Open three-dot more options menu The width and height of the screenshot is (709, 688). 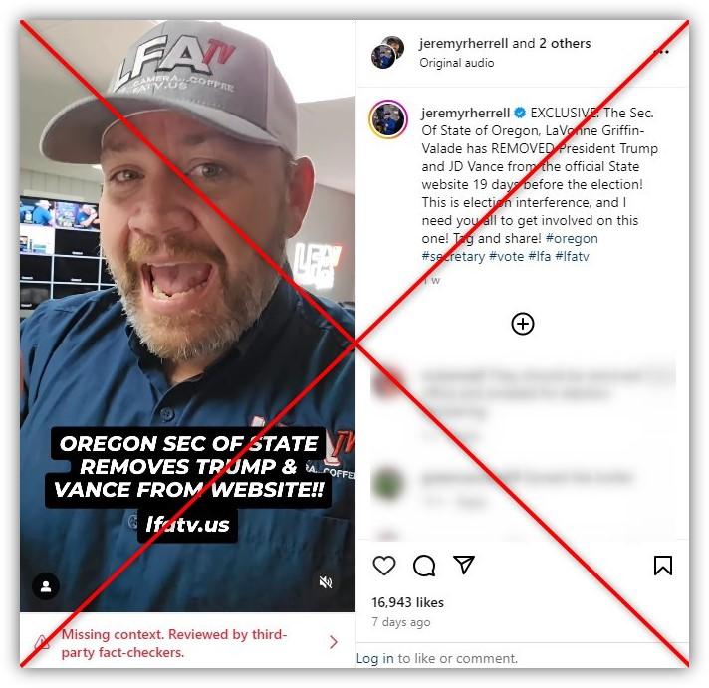pyautogui.click(x=661, y=52)
